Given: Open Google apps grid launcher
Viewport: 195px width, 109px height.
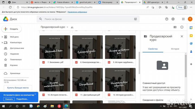Looking at the screenshot, I should click(x=183, y=19).
